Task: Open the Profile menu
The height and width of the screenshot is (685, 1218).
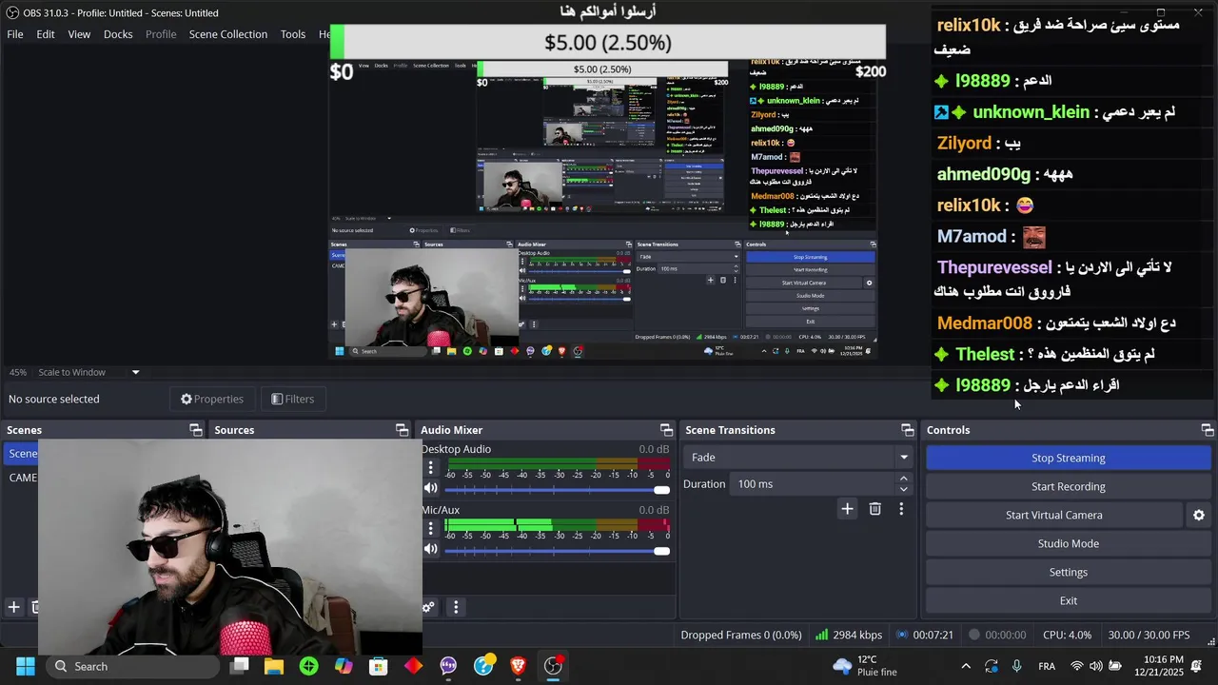Action: click(x=161, y=34)
